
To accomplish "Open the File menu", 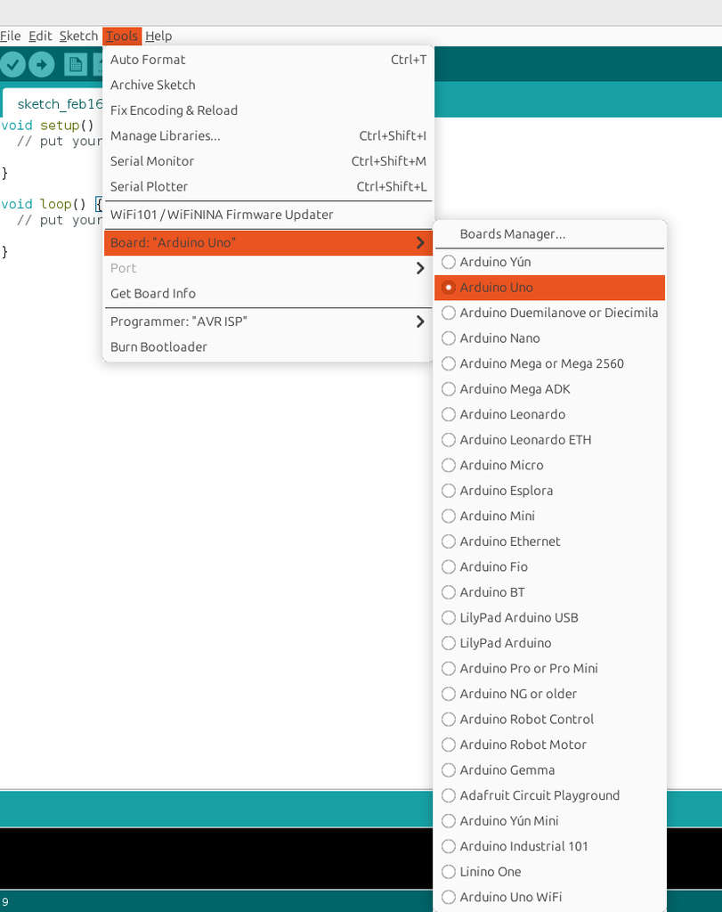I will 11,36.
